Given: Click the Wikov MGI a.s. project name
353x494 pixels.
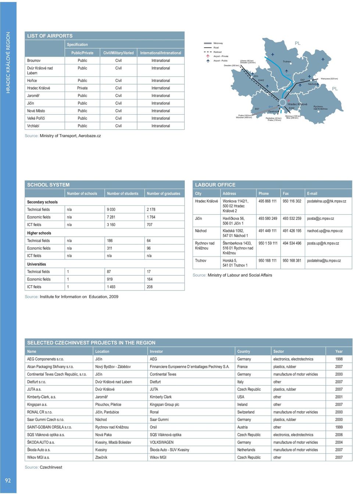Looking at the screenshot, I should pyautogui.click(x=38, y=458).
